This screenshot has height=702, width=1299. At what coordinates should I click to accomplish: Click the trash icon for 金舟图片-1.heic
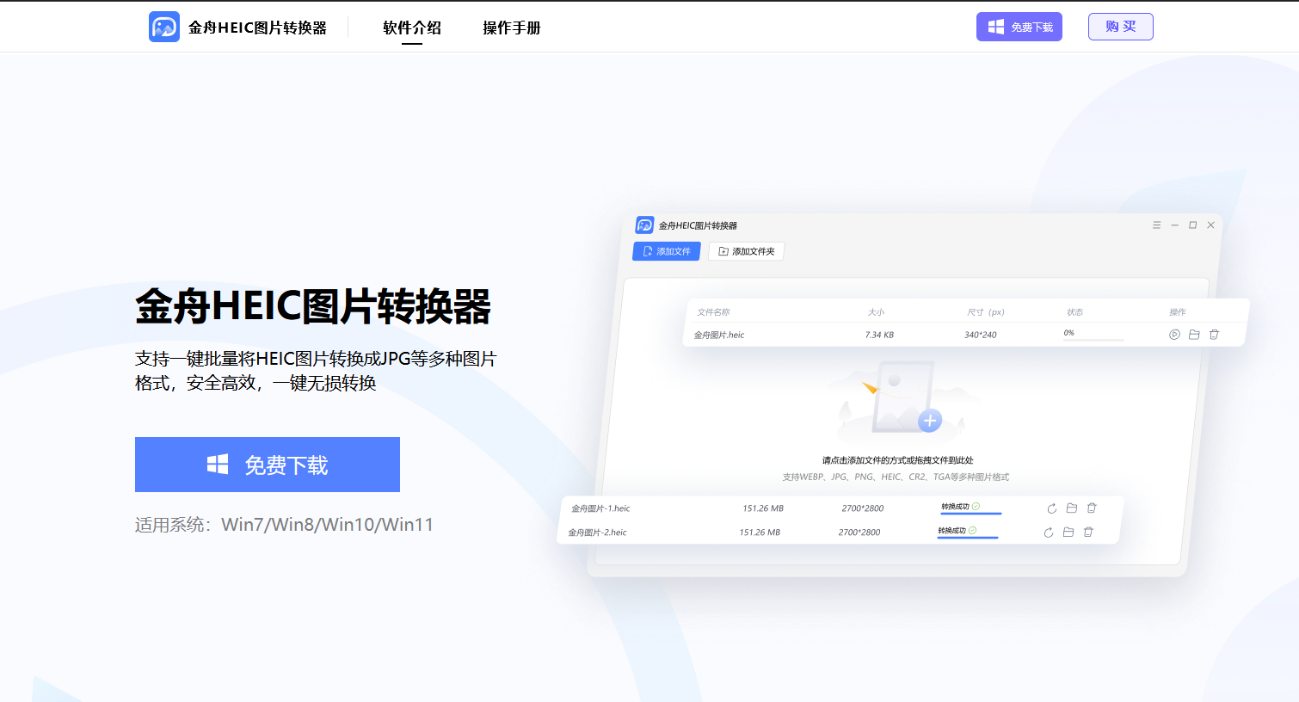point(1092,508)
